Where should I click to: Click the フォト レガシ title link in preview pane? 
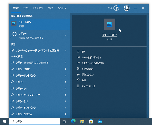pos(109,35)
